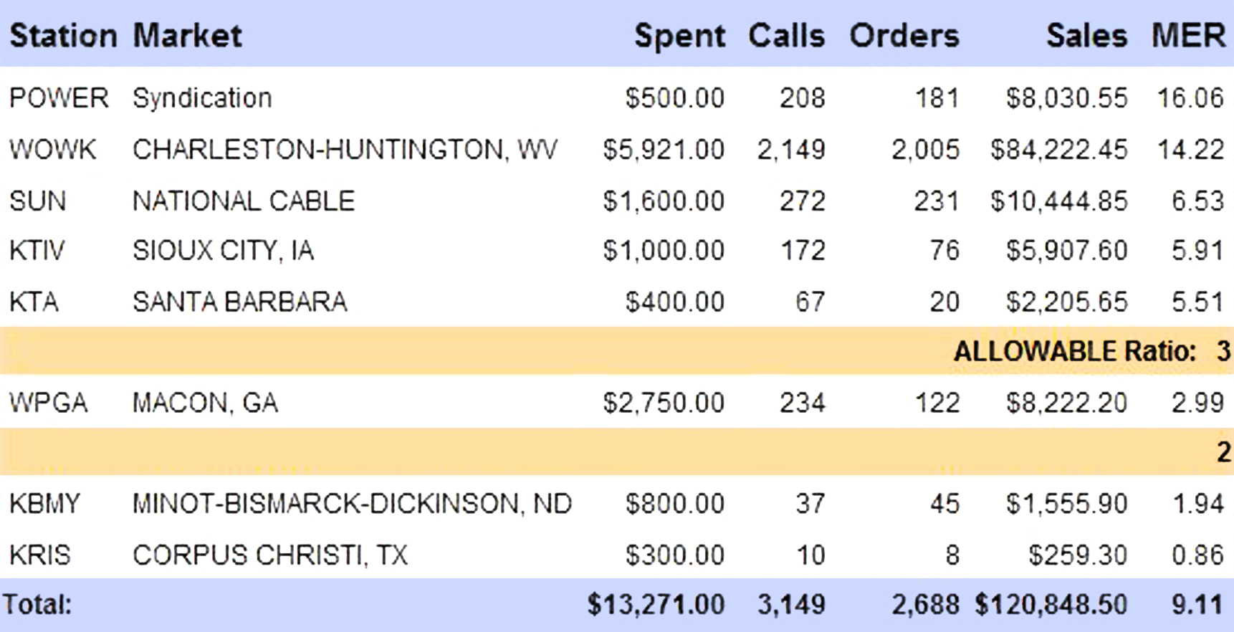Click the MACON, GA market cell
1234x632 pixels.
pyautogui.click(x=205, y=403)
